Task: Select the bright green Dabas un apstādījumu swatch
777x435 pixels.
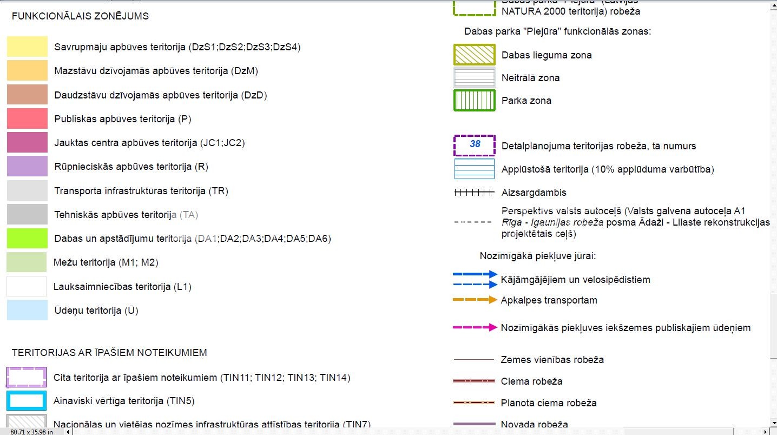Action: click(27, 238)
